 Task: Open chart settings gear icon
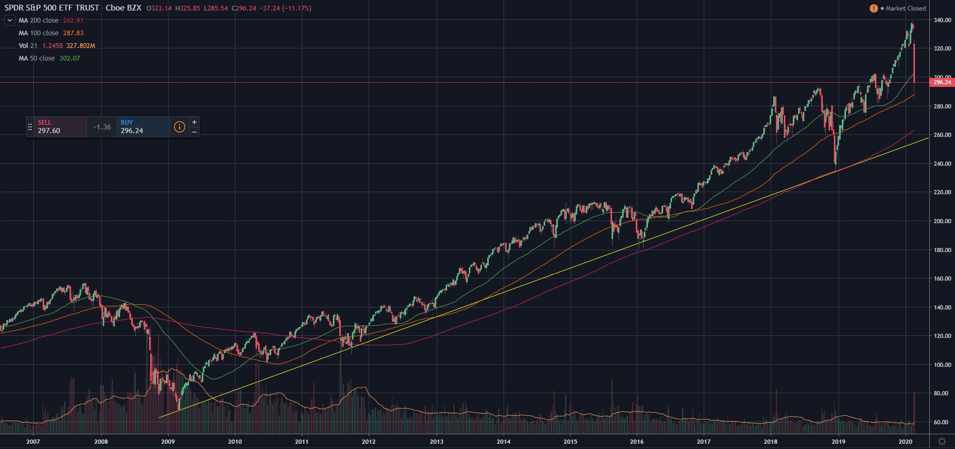942,442
